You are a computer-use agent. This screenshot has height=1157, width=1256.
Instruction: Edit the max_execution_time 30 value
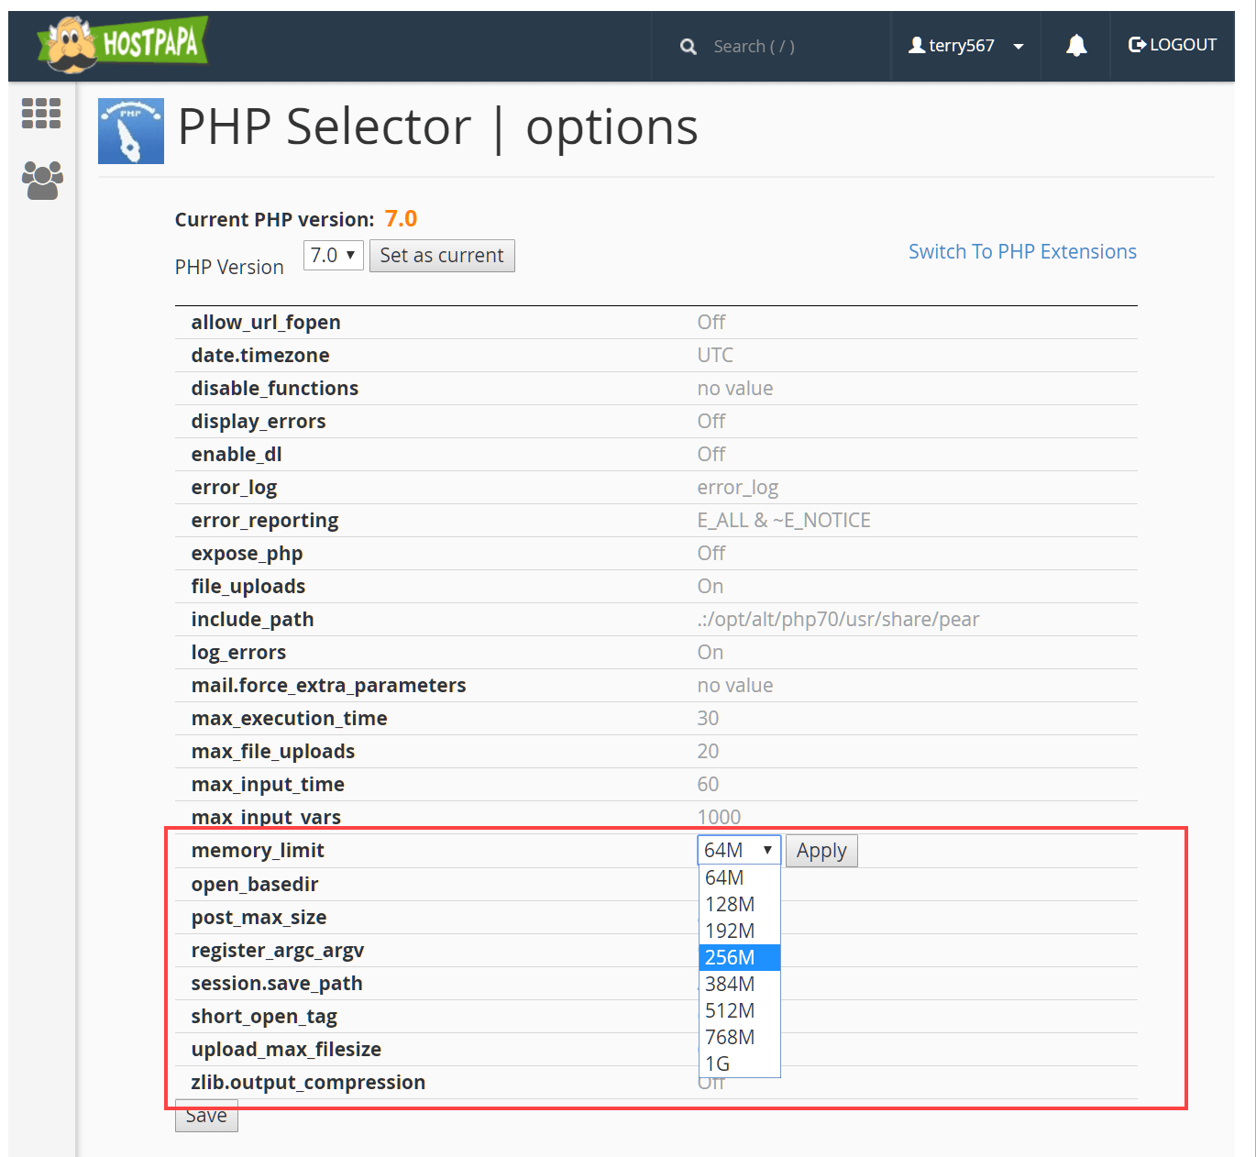coord(708,718)
